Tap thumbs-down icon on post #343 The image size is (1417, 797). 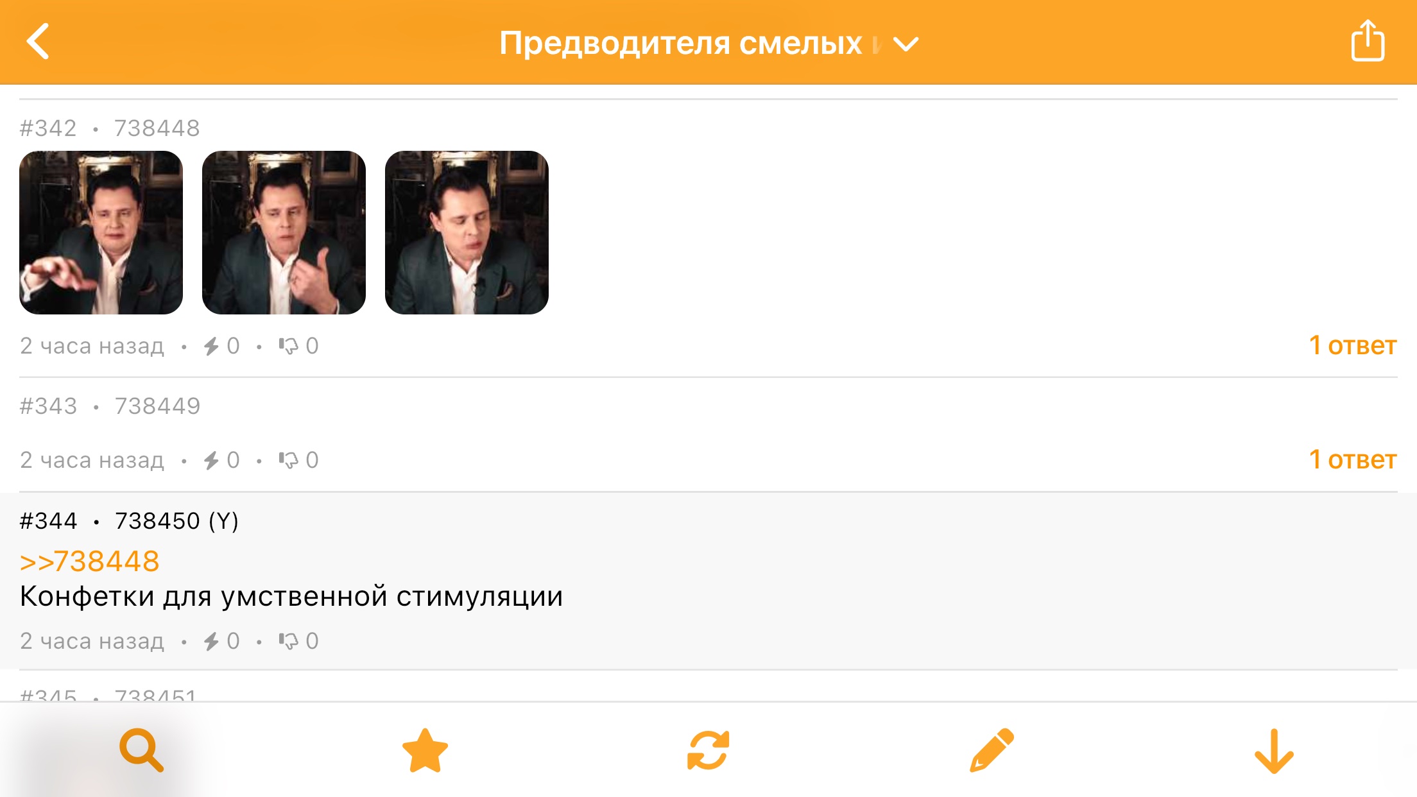[x=288, y=460]
